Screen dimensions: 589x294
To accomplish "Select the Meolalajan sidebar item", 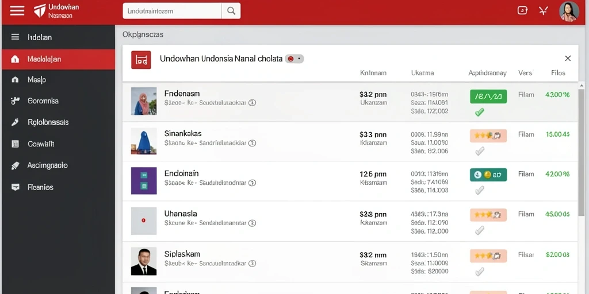I will pyautogui.click(x=58, y=59).
